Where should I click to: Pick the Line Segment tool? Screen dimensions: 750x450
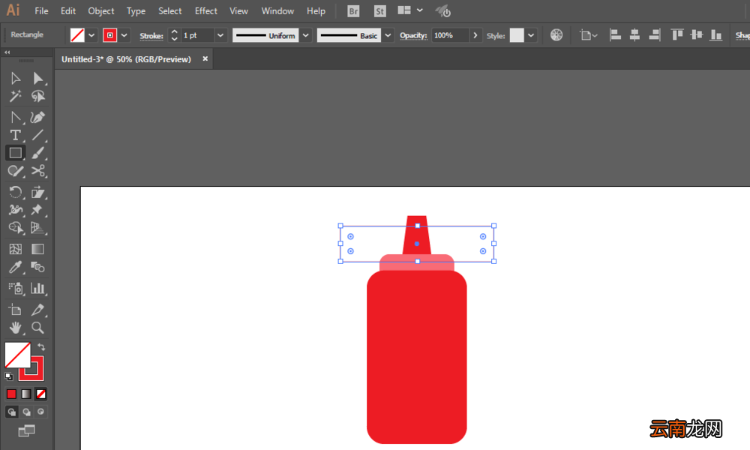pos(37,135)
